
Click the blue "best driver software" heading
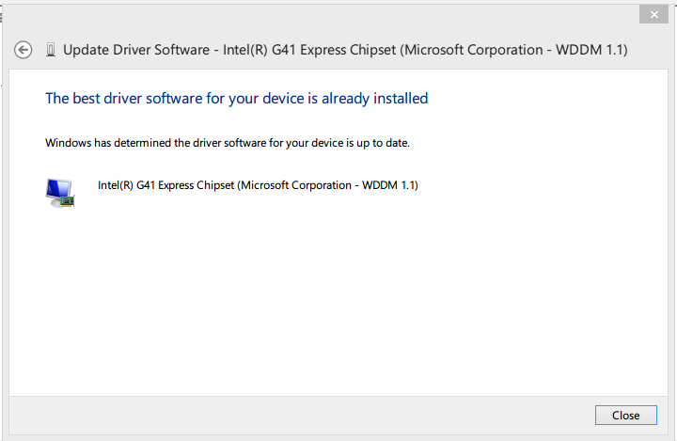point(236,98)
